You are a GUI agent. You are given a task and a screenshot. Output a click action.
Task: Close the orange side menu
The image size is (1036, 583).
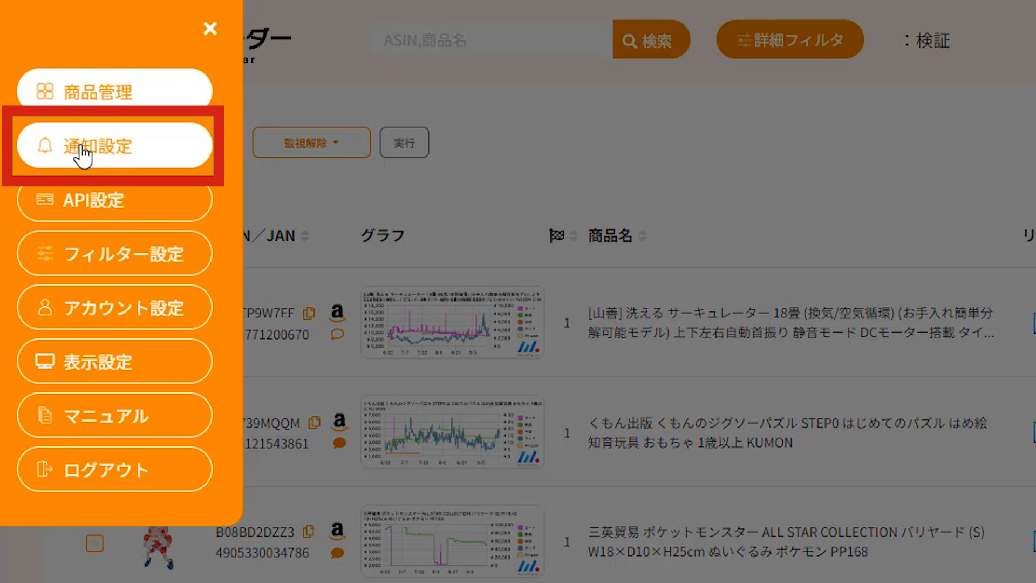tap(210, 28)
